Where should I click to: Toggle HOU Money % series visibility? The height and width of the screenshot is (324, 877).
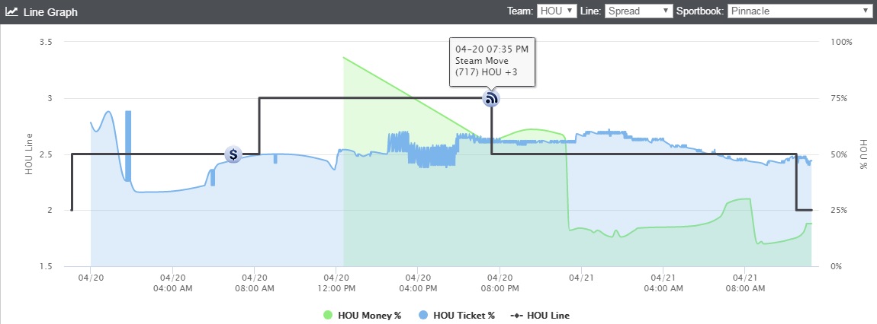coord(362,315)
